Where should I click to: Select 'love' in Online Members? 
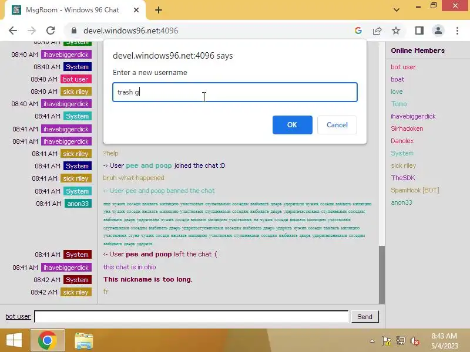[x=397, y=92]
